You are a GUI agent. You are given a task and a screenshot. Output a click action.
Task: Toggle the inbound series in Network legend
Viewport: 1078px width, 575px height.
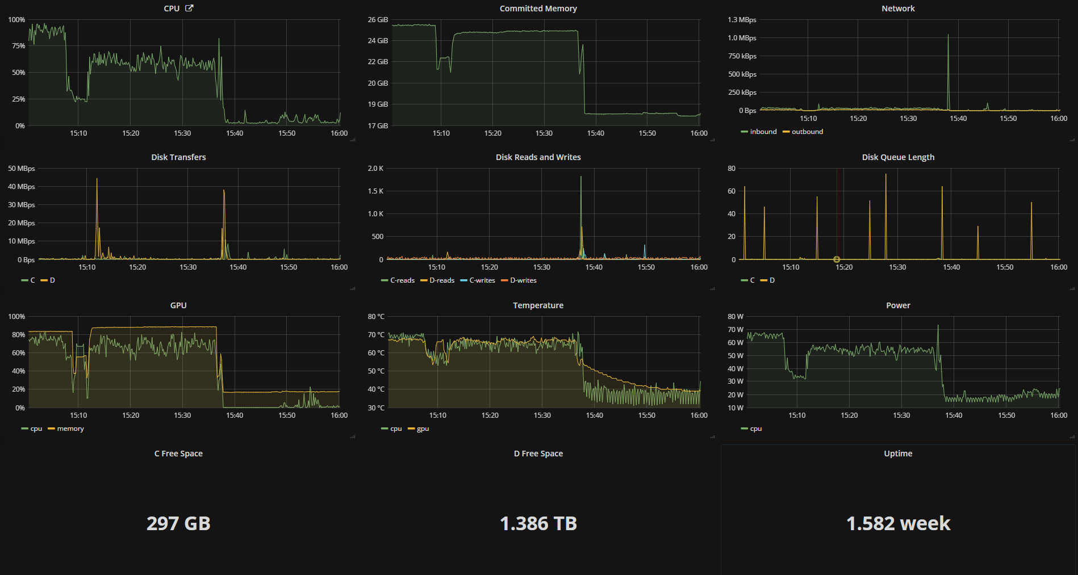763,132
